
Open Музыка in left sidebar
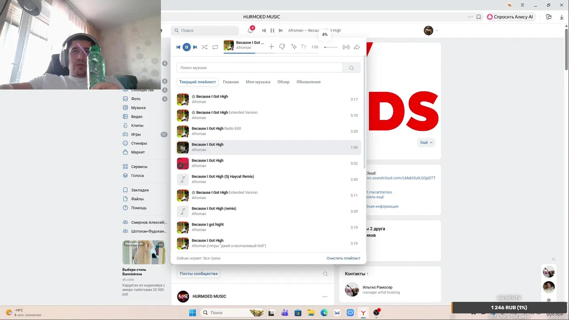coord(138,108)
